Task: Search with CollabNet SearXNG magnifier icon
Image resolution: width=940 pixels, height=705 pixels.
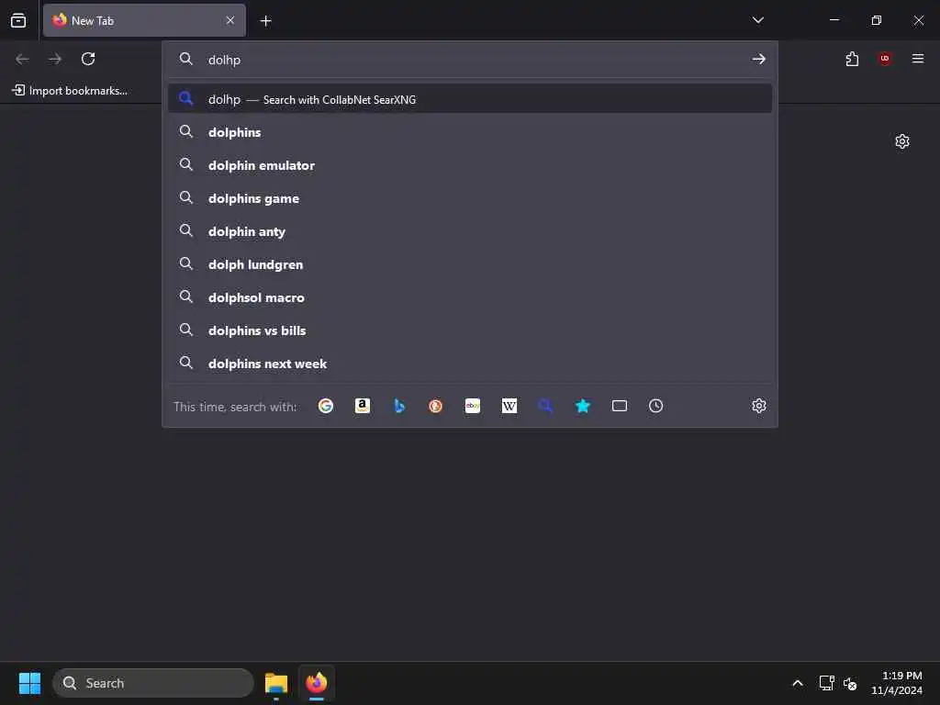Action: point(545,406)
